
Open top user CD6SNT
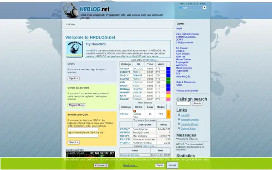point(125,129)
